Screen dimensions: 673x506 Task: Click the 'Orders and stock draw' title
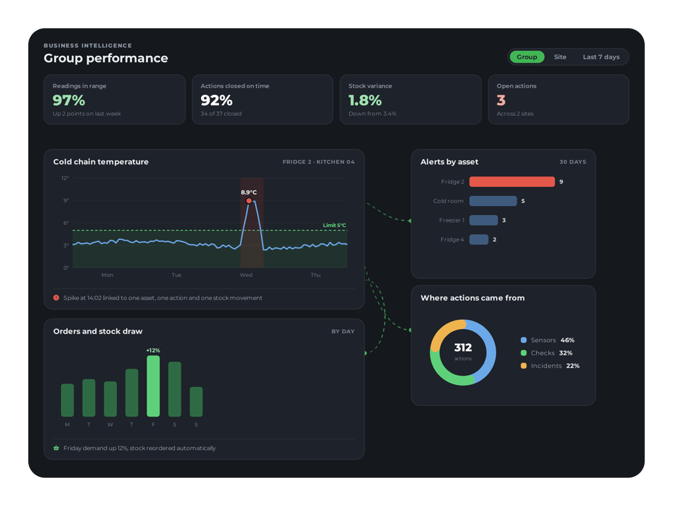(x=98, y=332)
